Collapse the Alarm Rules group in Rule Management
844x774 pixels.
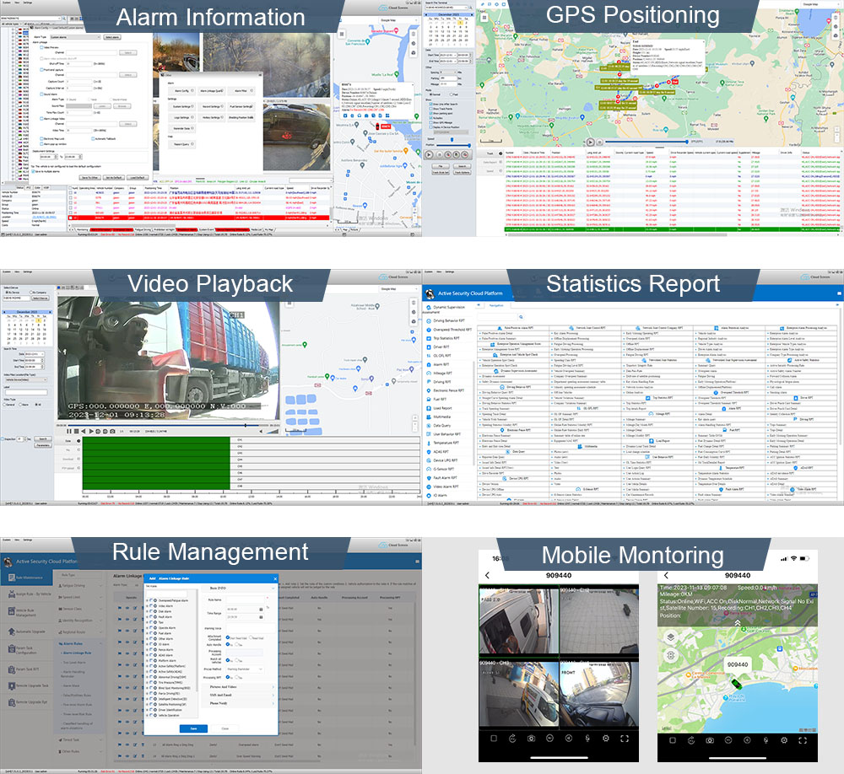point(100,643)
